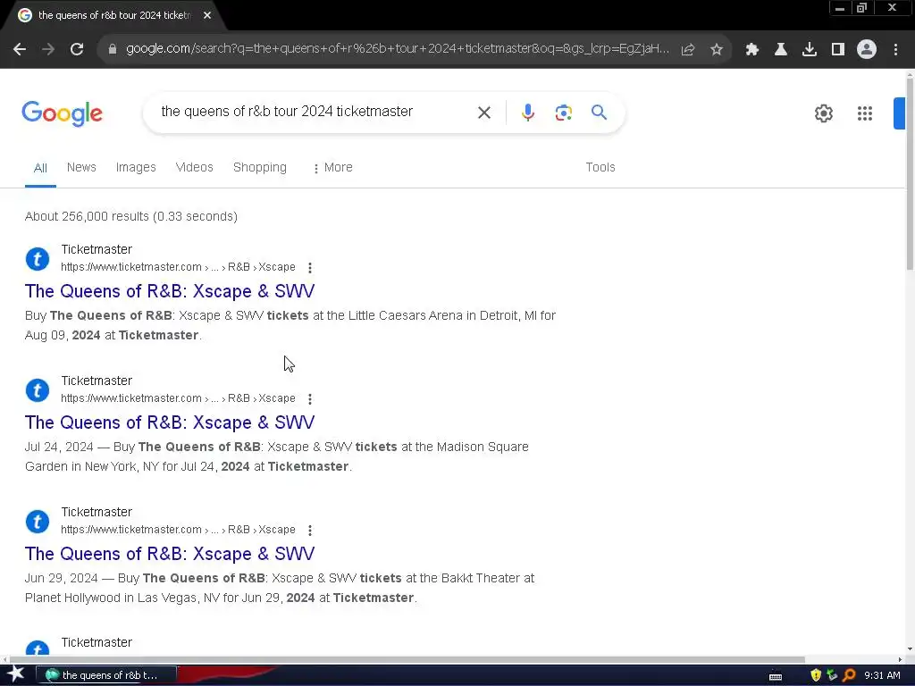
Task: Click the vertical page scrollbar thumb
Action: point(910,172)
